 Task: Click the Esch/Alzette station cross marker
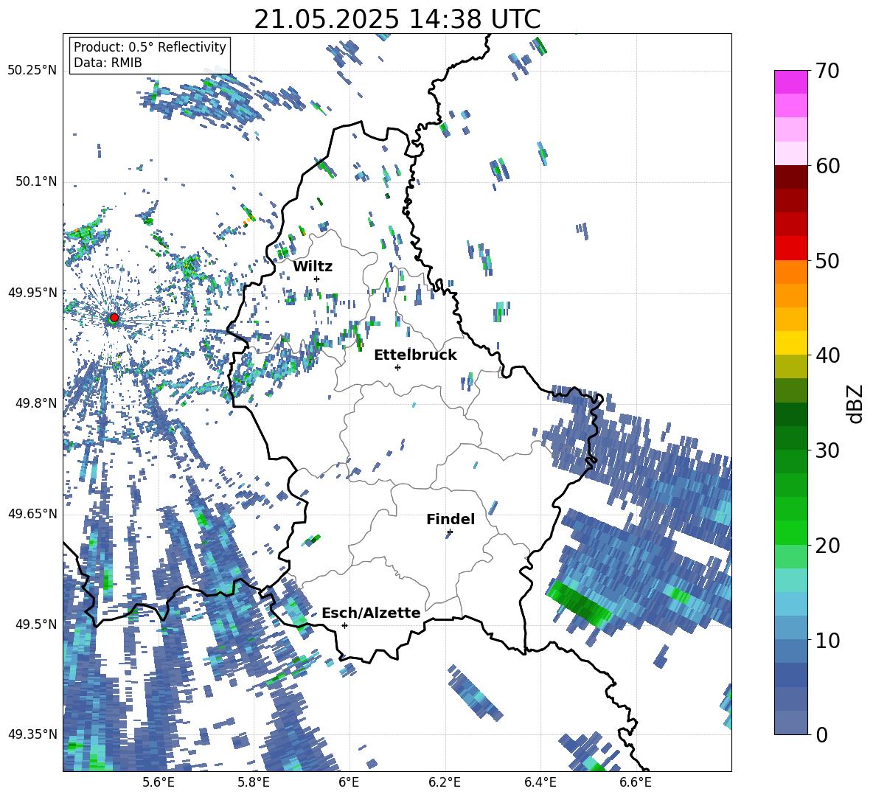point(344,625)
